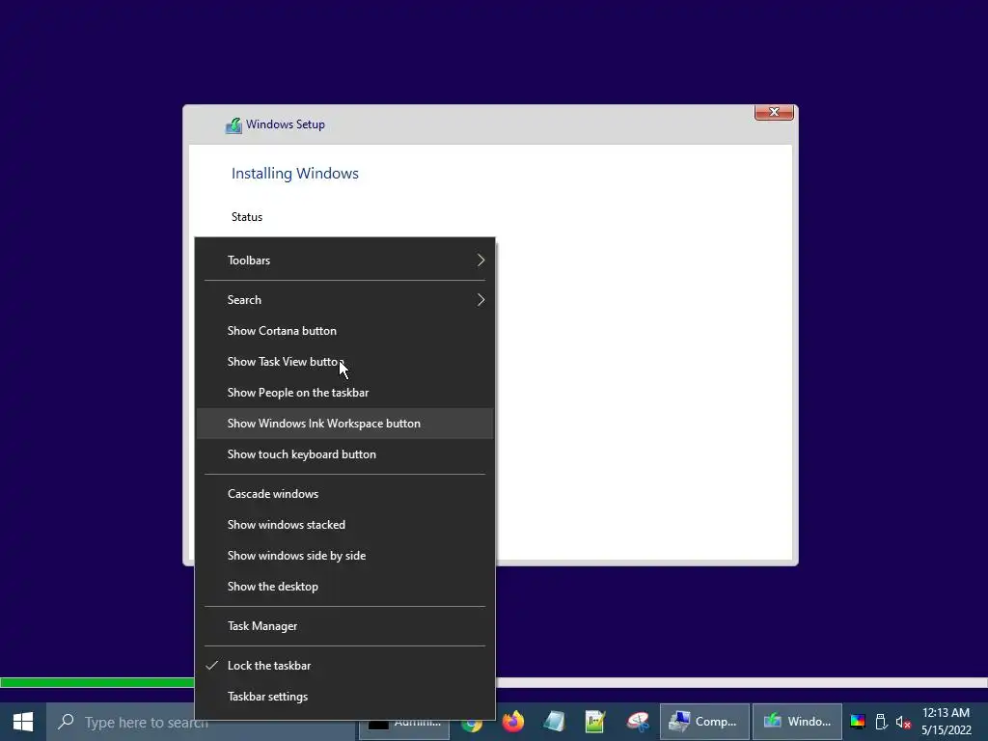Choose Show windows side by side
Viewport: 988px width, 741px height.
click(x=345, y=556)
